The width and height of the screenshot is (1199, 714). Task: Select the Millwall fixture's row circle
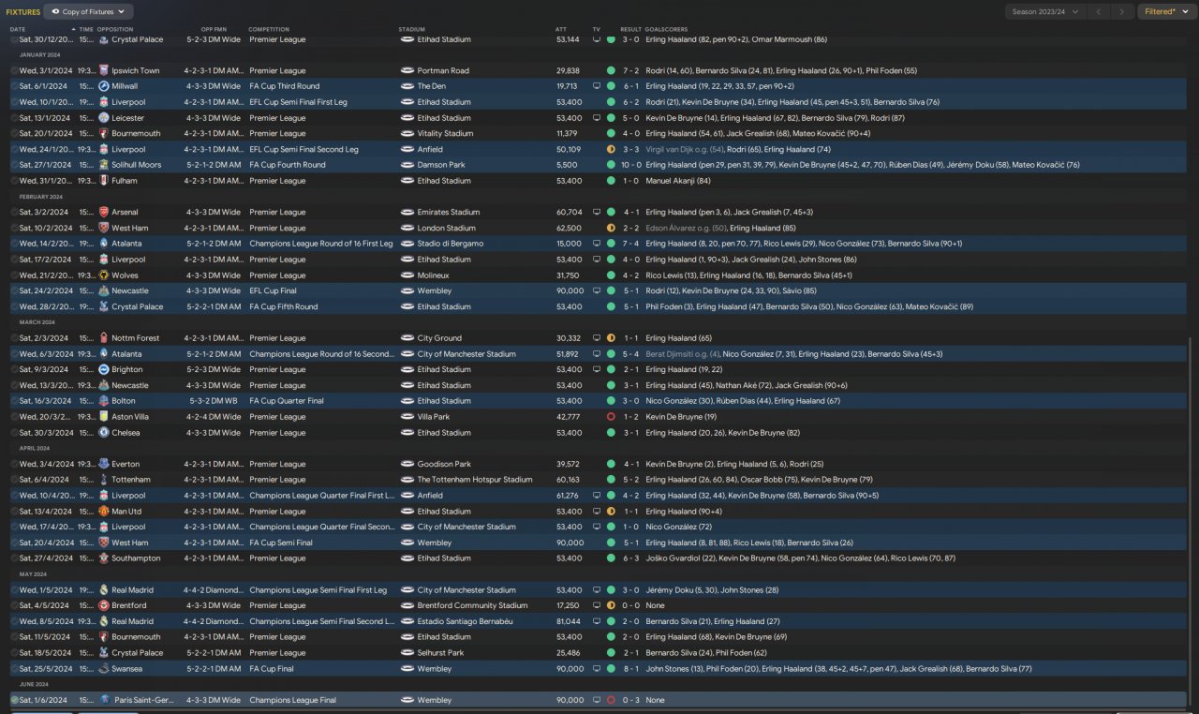point(14,86)
